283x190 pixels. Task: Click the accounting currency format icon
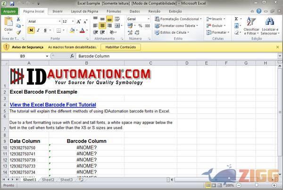click(x=130, y=26)
